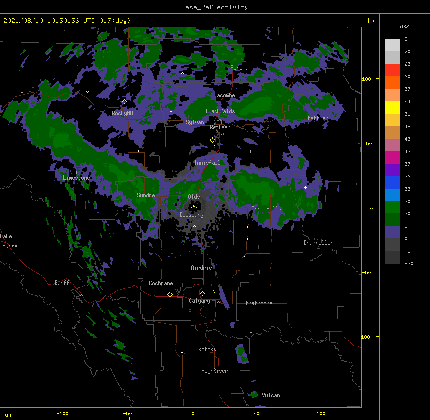430x420 pixels.
Task: Click the yellow diamond marker above RockyMH
Action: point(124,101)
